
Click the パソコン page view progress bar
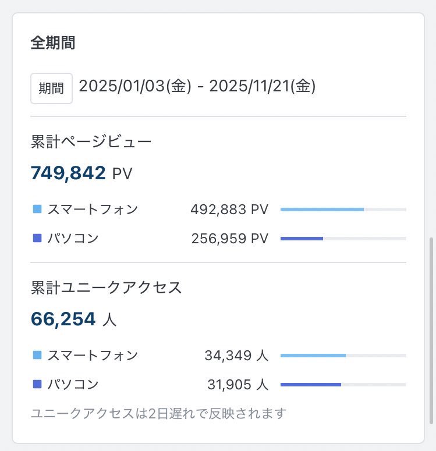(x=343, y=239)
